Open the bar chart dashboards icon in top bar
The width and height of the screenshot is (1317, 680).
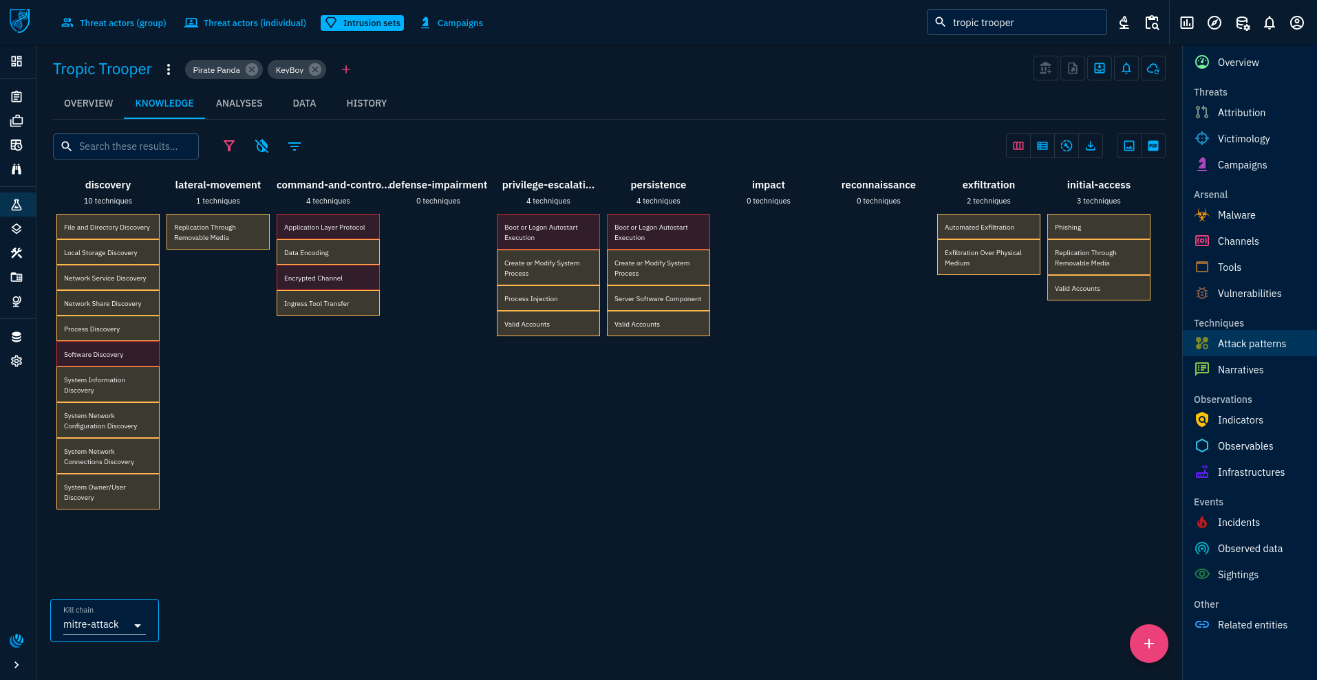(x=1187, y=23)
